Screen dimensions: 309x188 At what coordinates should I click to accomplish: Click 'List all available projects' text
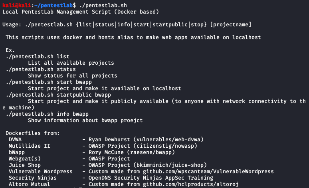pyautogui.click(x=71, y=63)
